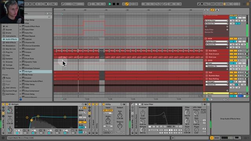Select the Delay device in the browser list
The width and height of the screenshot is (251, 141).
[27, 55]
